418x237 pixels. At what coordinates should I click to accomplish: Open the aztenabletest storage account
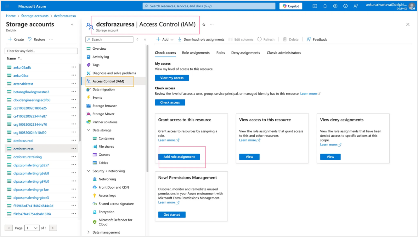click(23, 84)
